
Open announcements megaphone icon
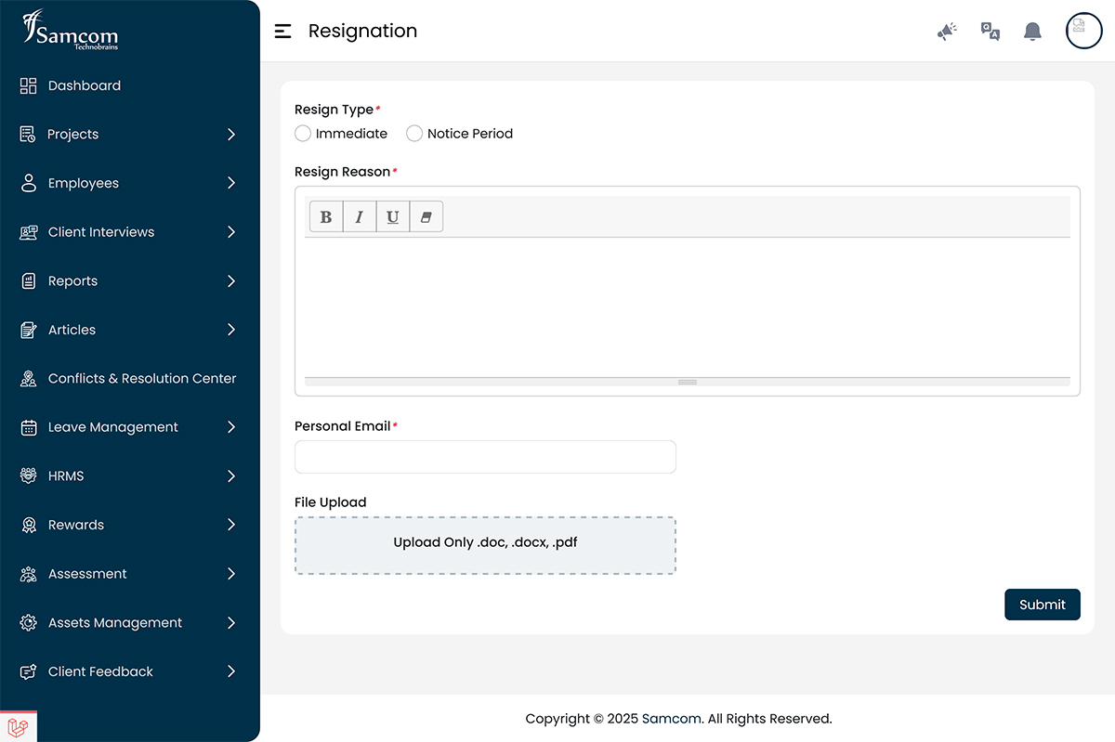(x=947, y=32)
